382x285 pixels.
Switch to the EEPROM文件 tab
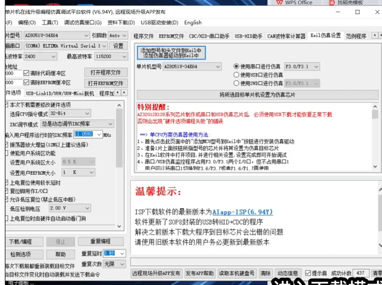coord(171,36)
